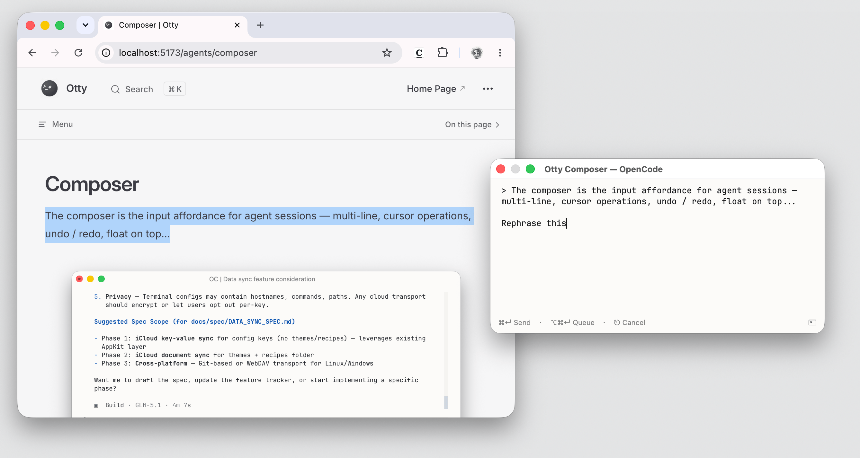Minimize the Chrome window with yellow button
The width and height of the screenshot is (860, 458).
pos(45,25)
